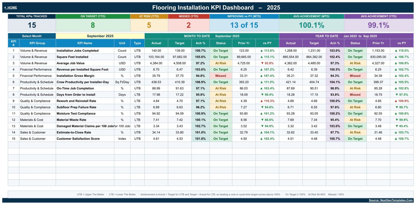This screenshot has width=416, height=205.
Task: Click the Avg Achievement (MTD) value 100.1%
Action: [x=311, y=25]
